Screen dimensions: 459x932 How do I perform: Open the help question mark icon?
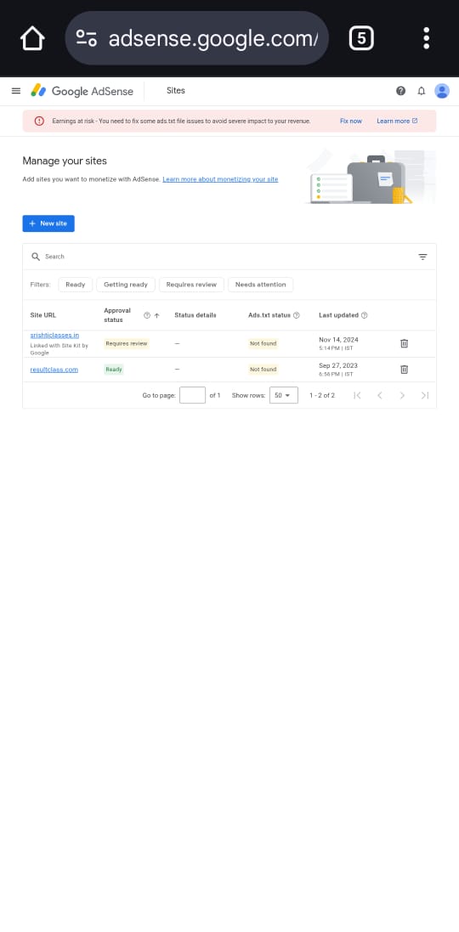400,91
